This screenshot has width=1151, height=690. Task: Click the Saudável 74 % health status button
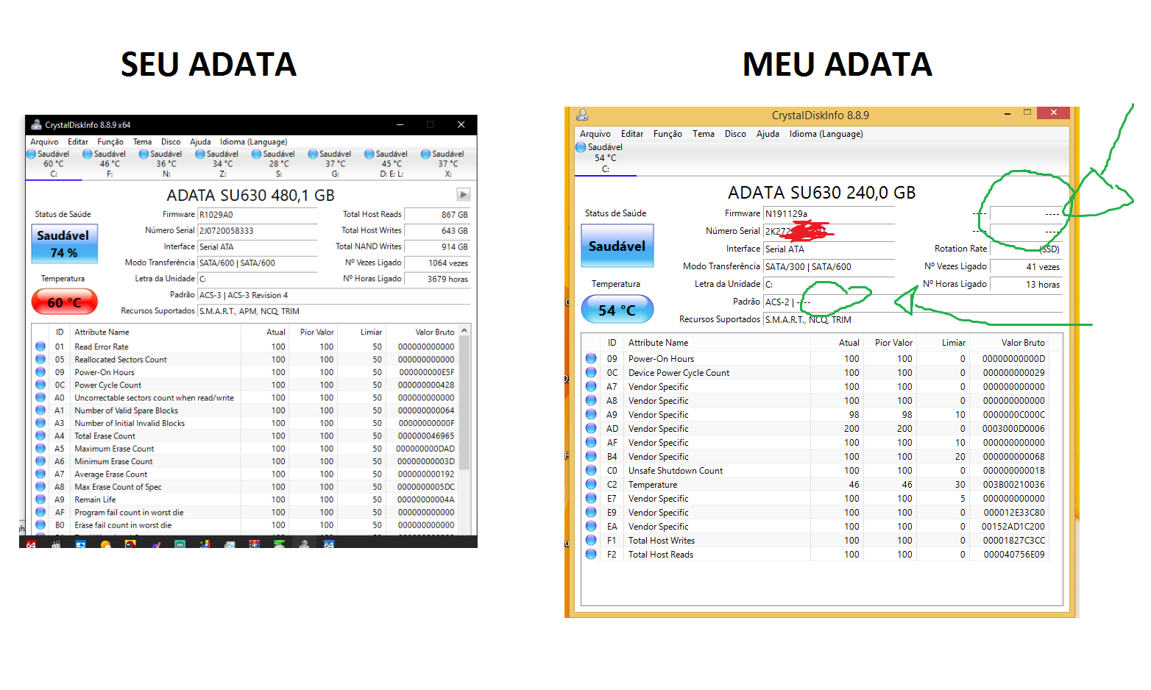pos(64,243)
